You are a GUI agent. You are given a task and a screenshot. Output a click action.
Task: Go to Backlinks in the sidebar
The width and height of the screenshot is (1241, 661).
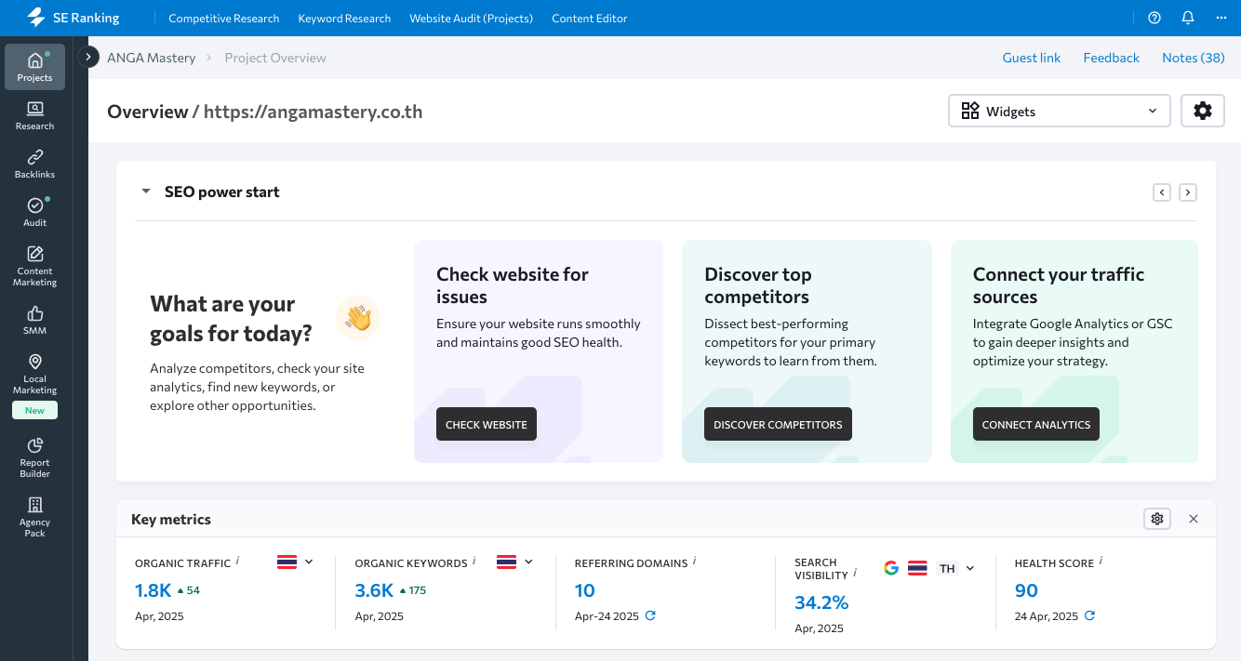tap(34, 164)
